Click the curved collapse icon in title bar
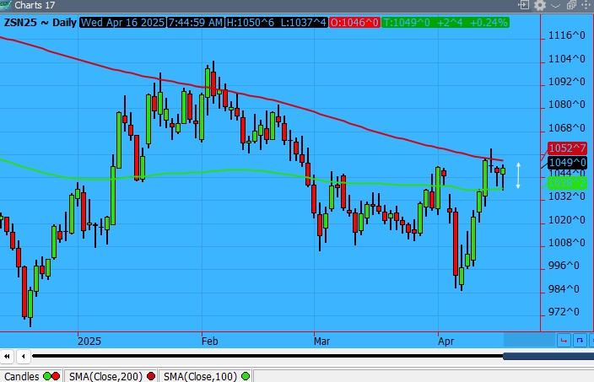The image size is (594, 382). (x=555, y=5)
